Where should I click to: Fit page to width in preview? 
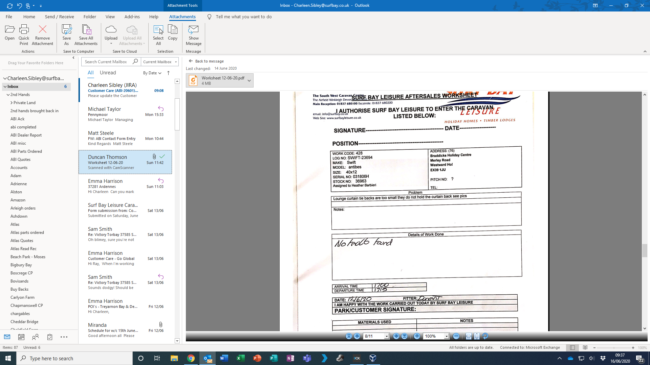[469, 336]
